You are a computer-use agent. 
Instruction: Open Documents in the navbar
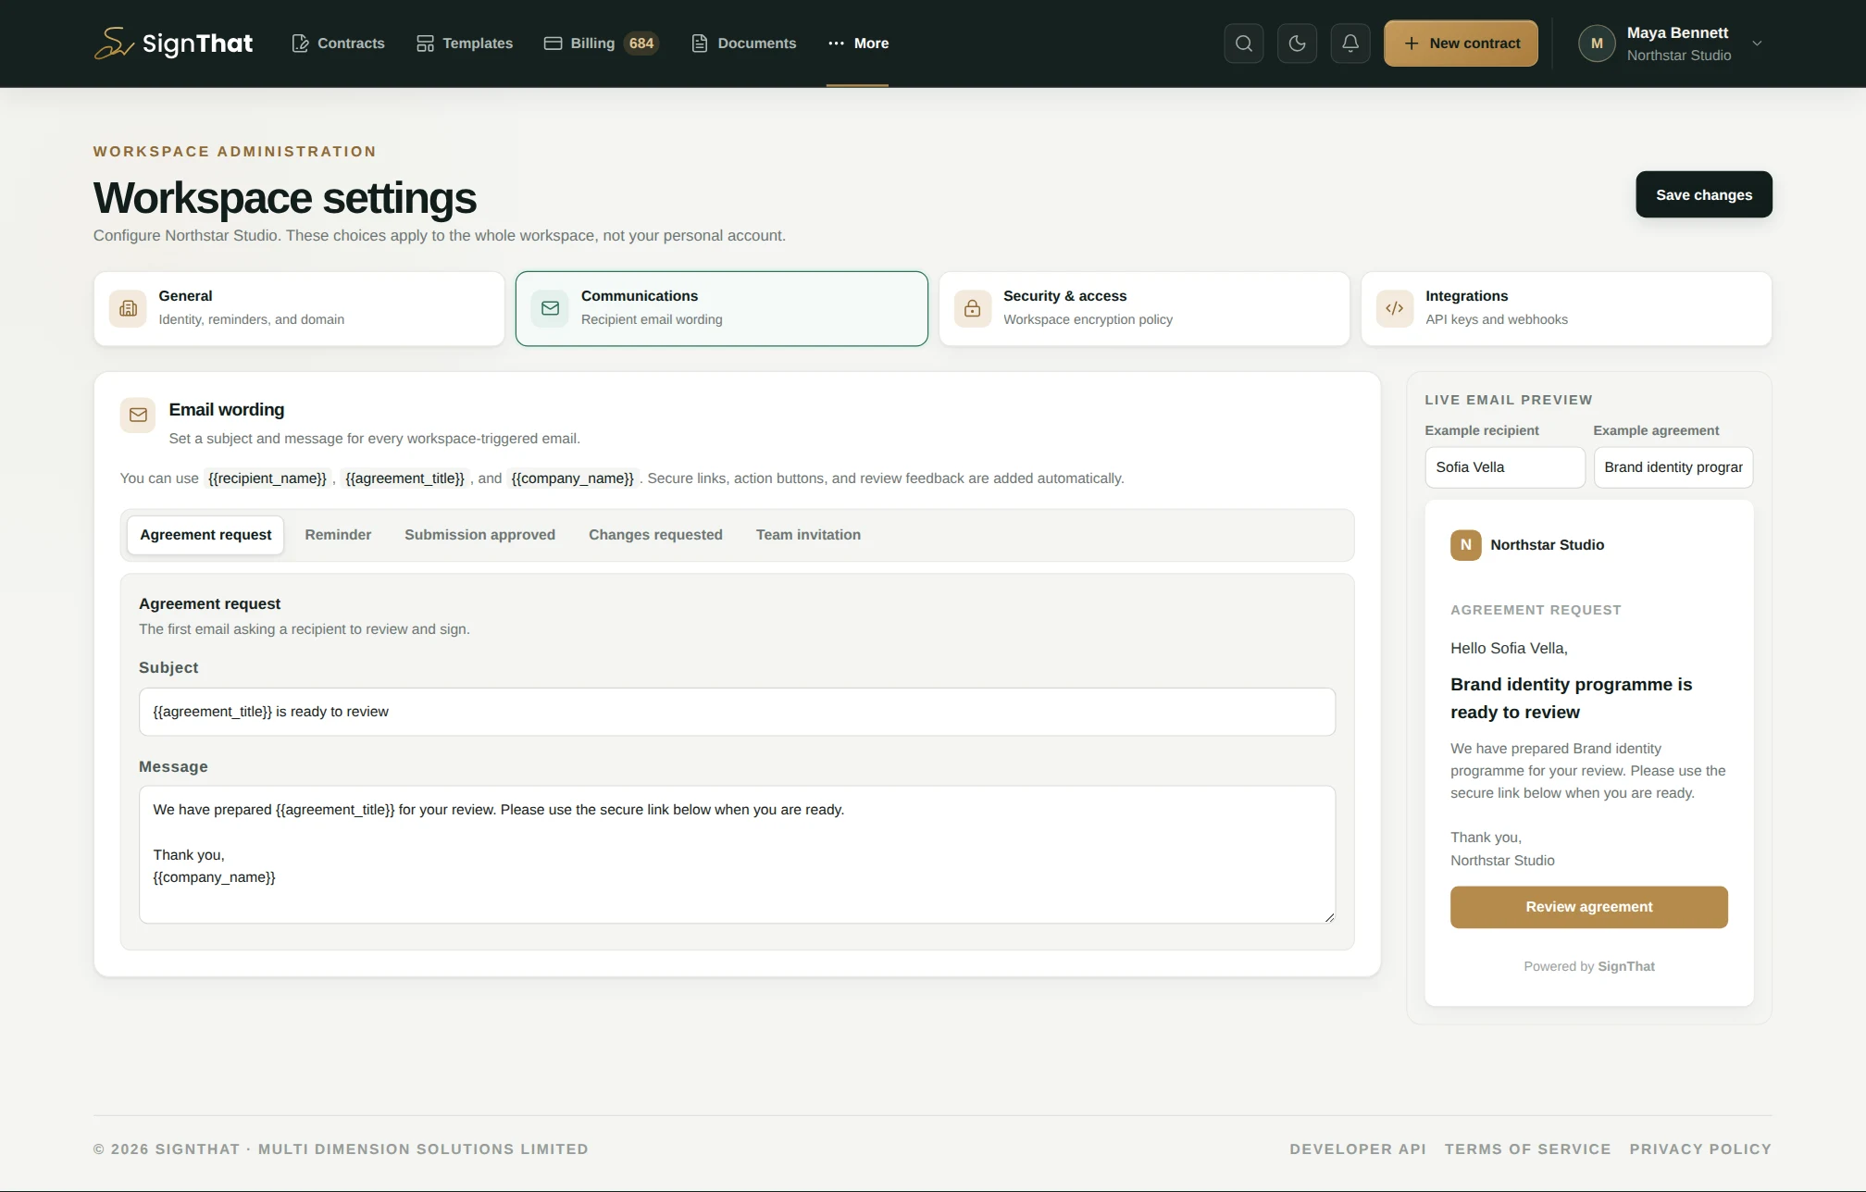point(744,43)
